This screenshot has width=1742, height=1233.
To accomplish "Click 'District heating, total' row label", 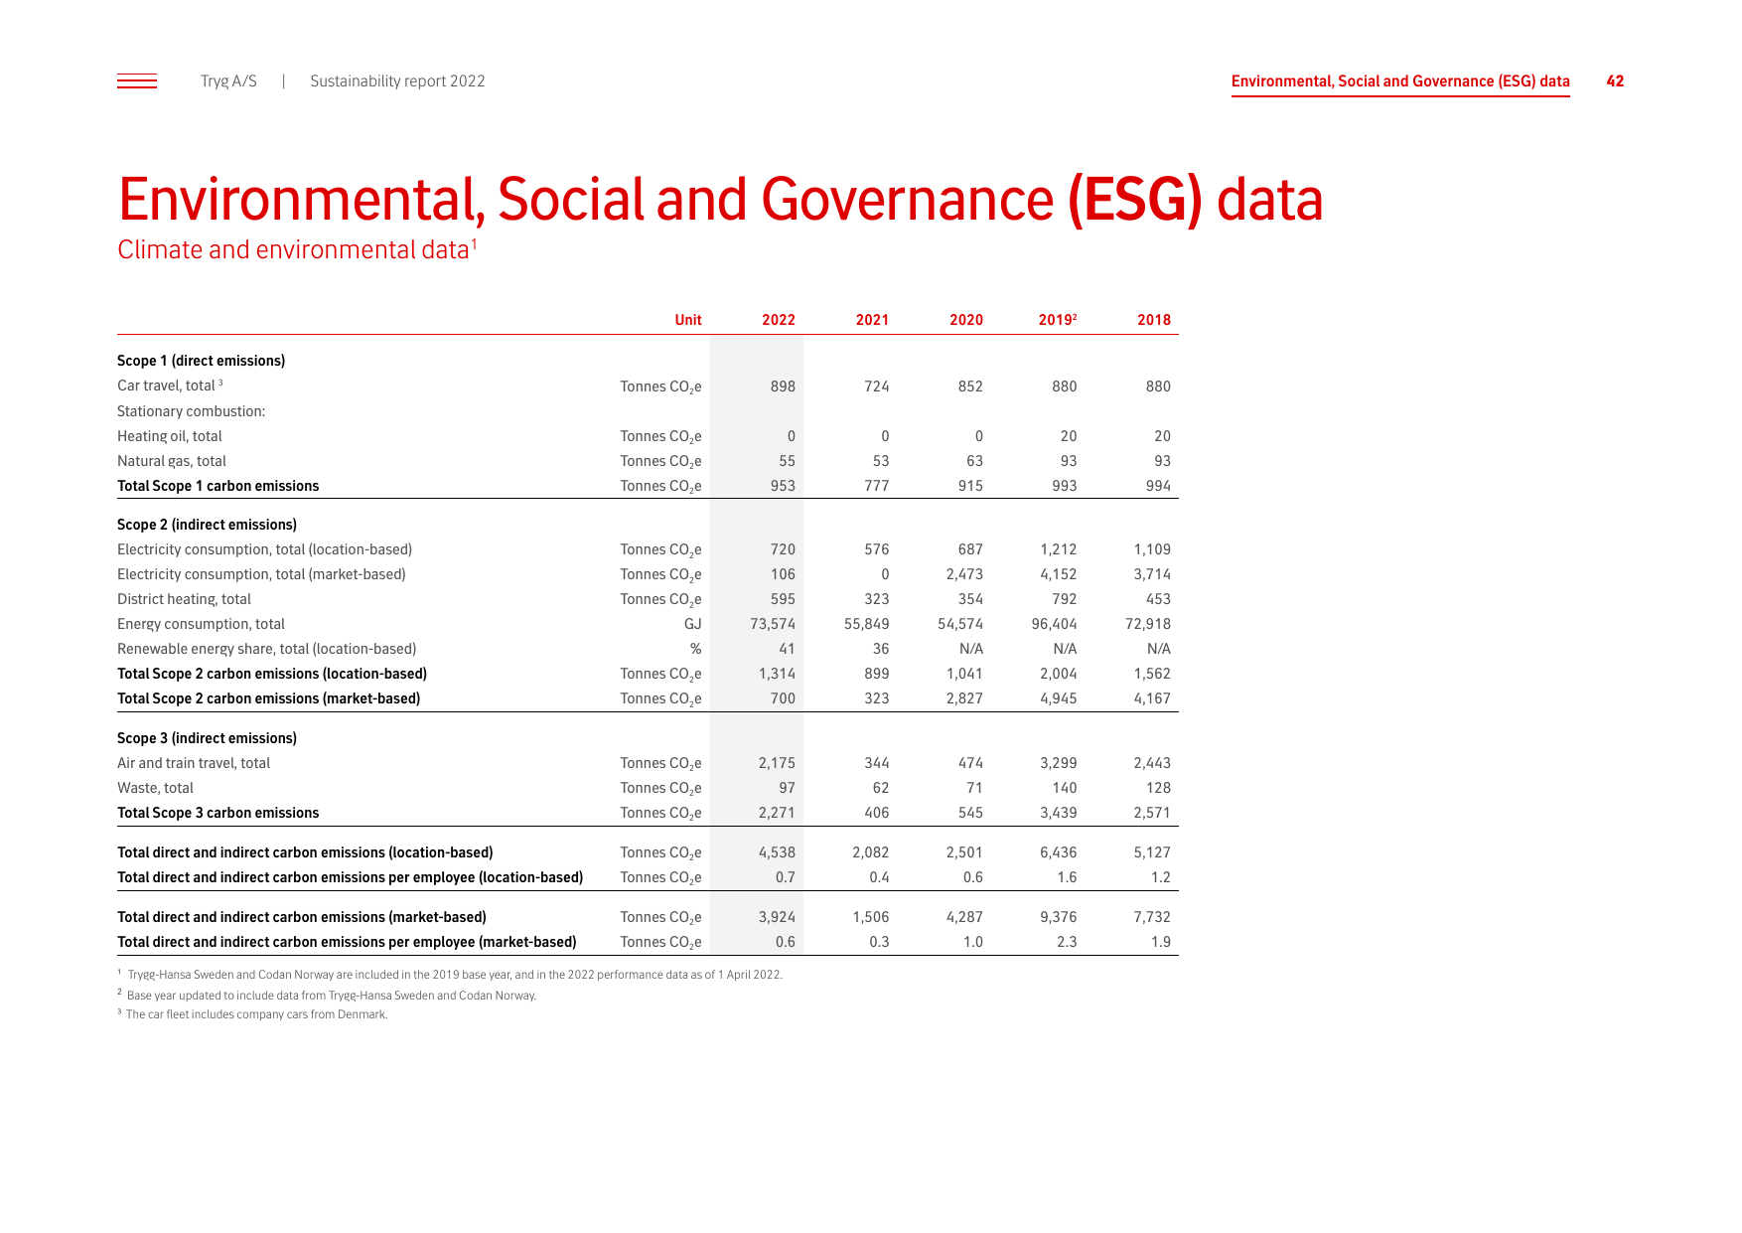I will click(184, 599).
